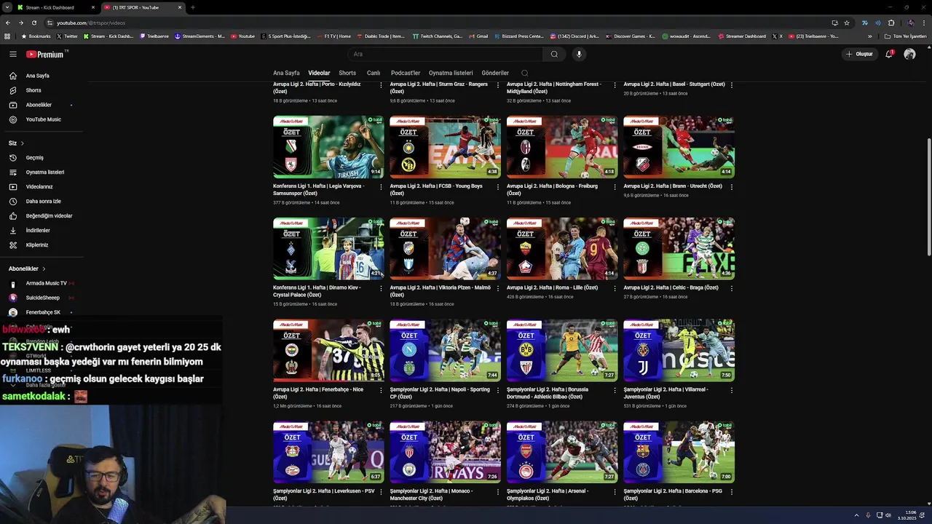The width and height of the screenshot is (932, 524).
Task: Search within the channel using magnifier icon
Action: (524, 73)
